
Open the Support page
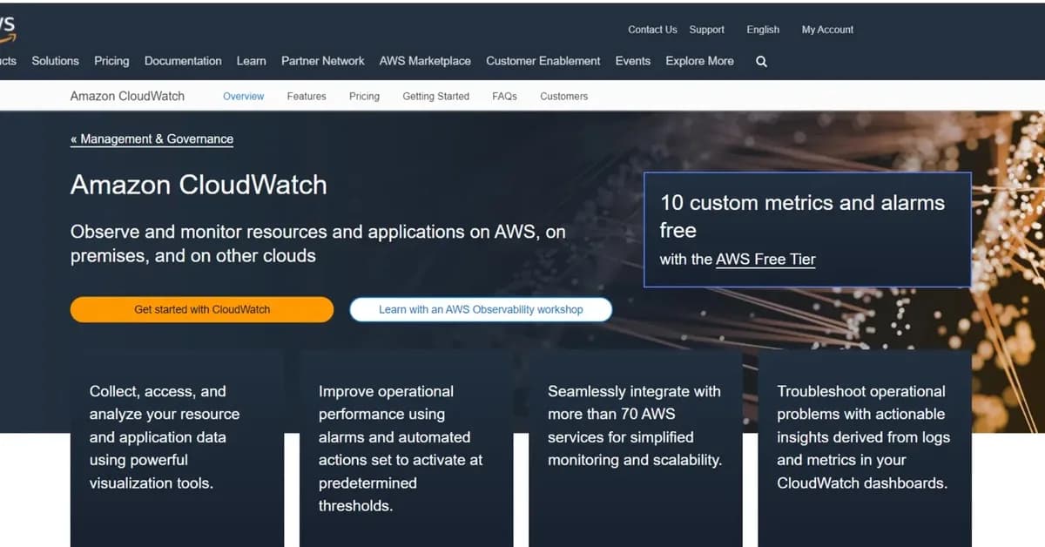[x=706, y=30]
